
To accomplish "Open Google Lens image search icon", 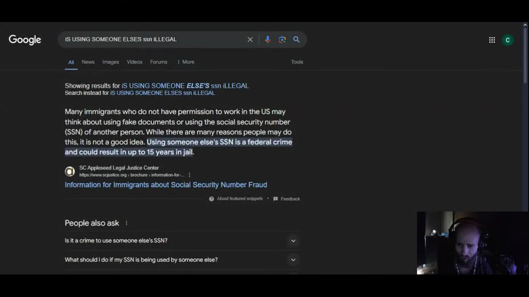I will coord(282,40).
